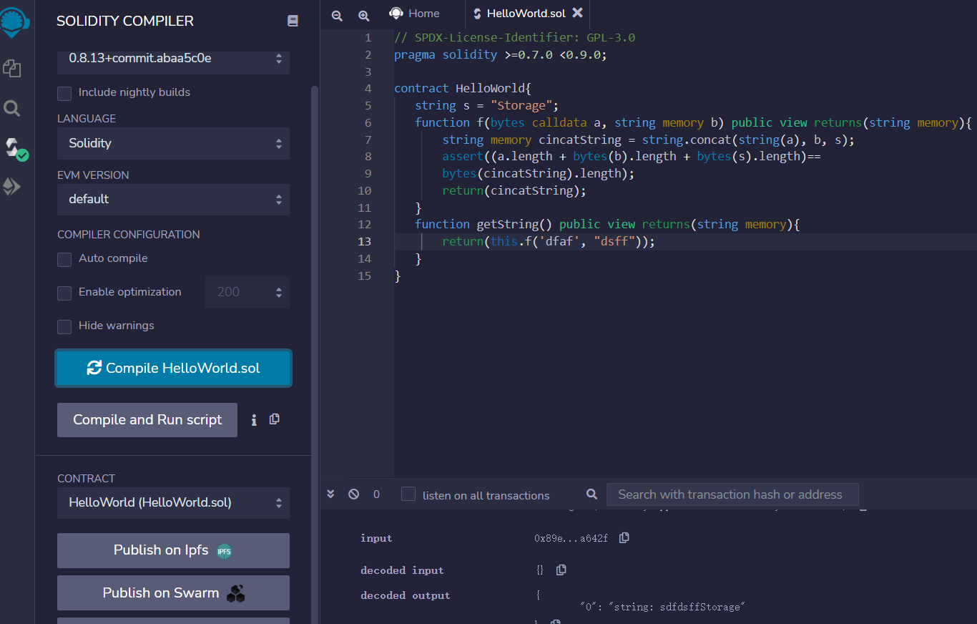Enable Auto compile checkbox

pos(64,259)
